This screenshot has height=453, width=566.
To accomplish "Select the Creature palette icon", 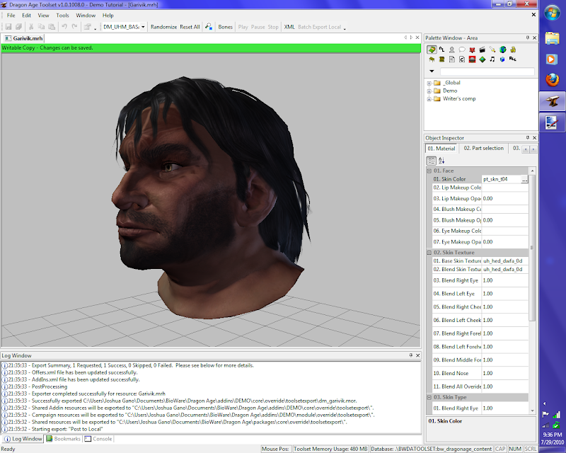I will [451, 50].
